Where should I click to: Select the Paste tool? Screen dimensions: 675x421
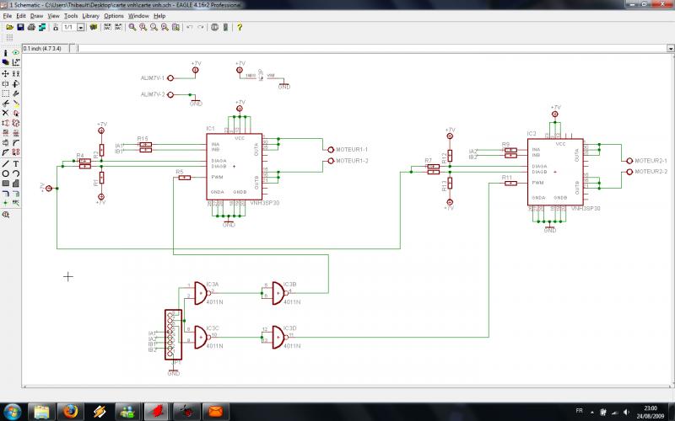coord(16,104)
